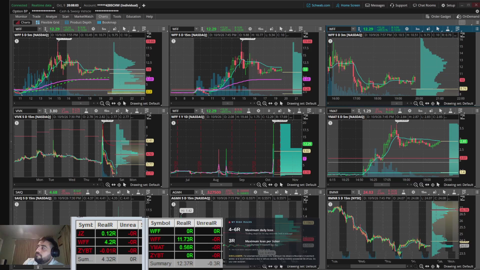The image size is (480, 270).
Task: Open the Monitor tab
Action: (x=21, y=16)
